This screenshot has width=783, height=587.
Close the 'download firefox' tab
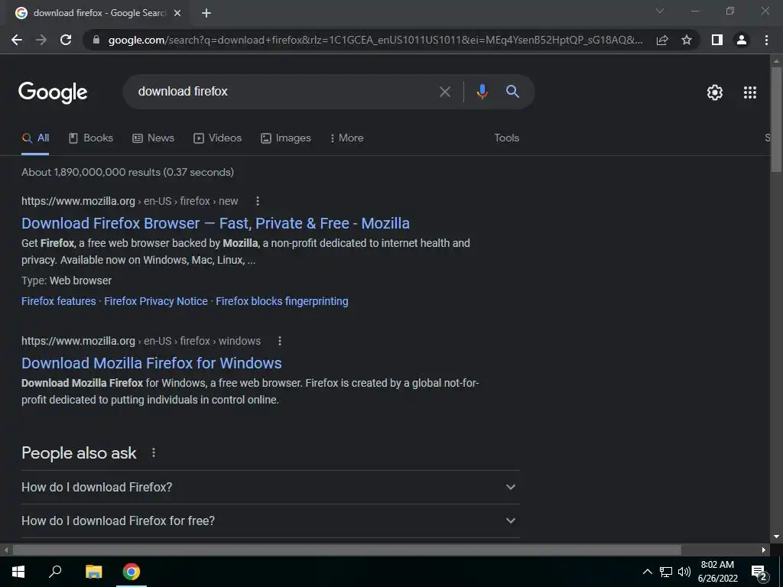[x=177, y=13]
